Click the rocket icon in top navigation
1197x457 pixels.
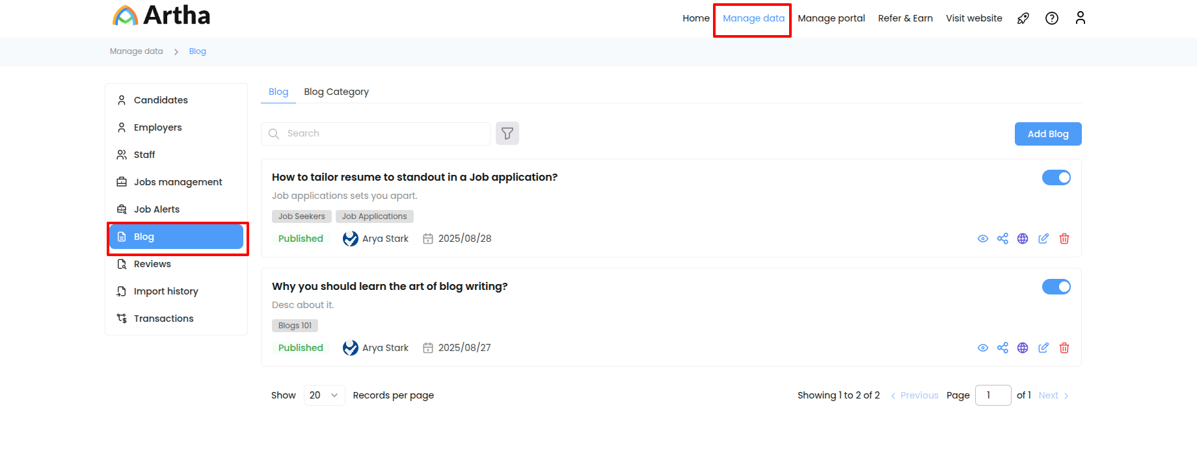[1023, 18]
